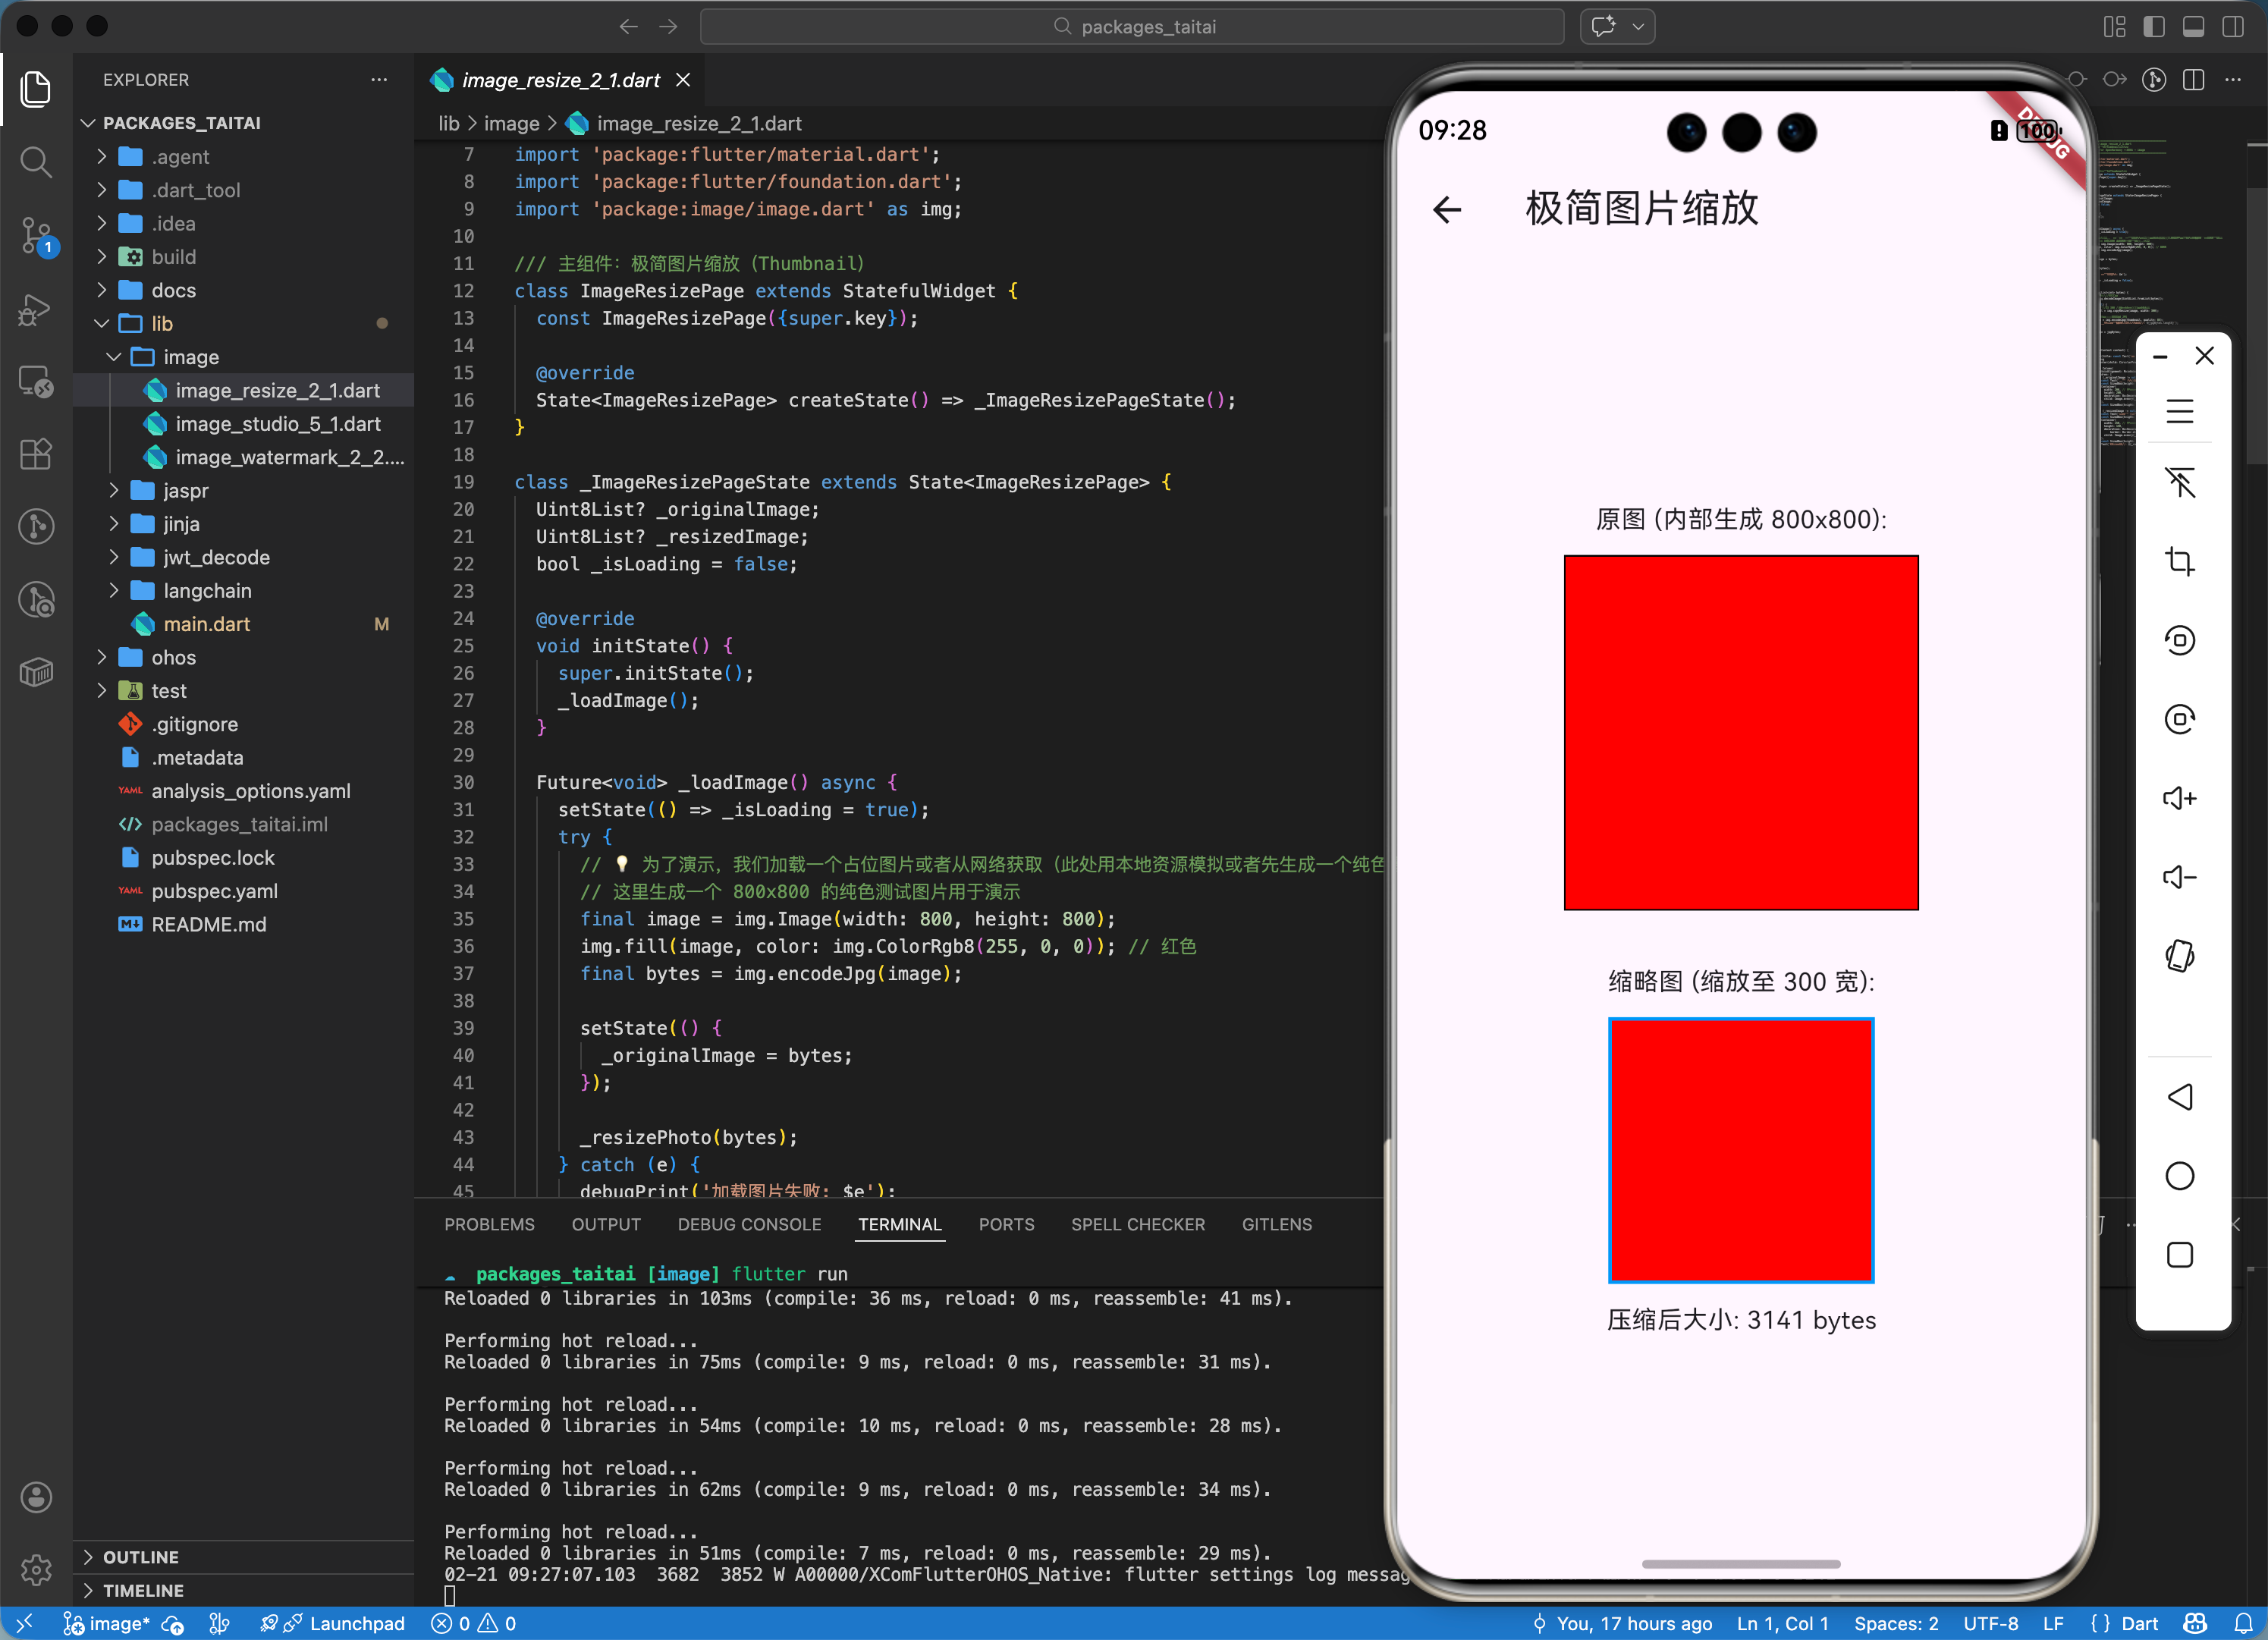Open the Search view in activity bar
The height and width of the screenshot is (1640, 2268).
pyautogui.click(x=36, y=162)
